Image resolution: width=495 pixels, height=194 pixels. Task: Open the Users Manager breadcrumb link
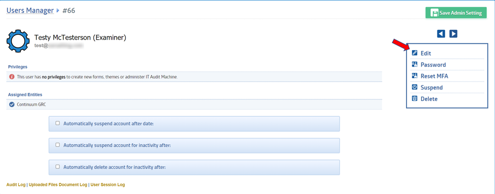[30, 11]
